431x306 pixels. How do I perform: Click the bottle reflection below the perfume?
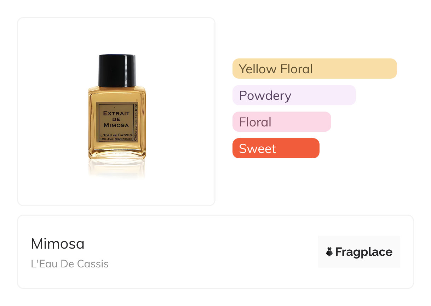117,168
